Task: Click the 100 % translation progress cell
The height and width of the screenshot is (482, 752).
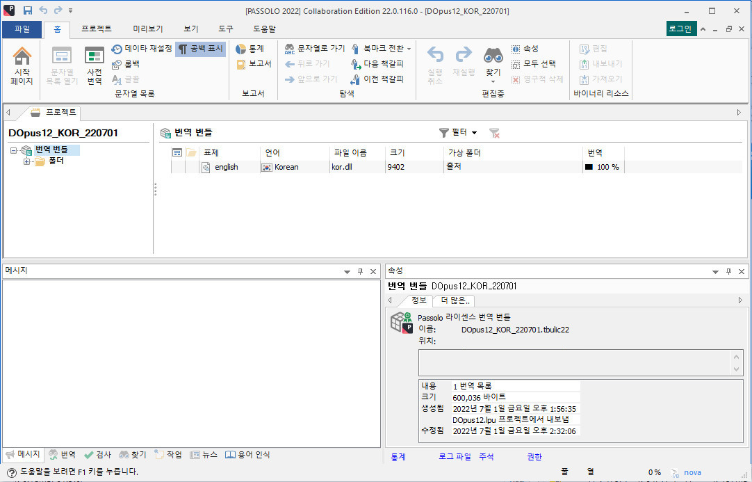Action: [603, 167]
